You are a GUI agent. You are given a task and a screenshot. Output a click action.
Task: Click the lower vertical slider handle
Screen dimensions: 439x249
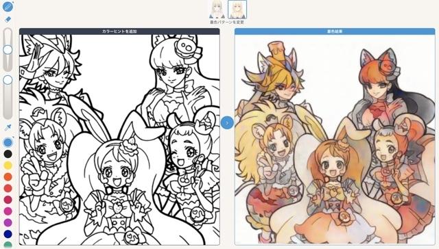coord(8,80)
